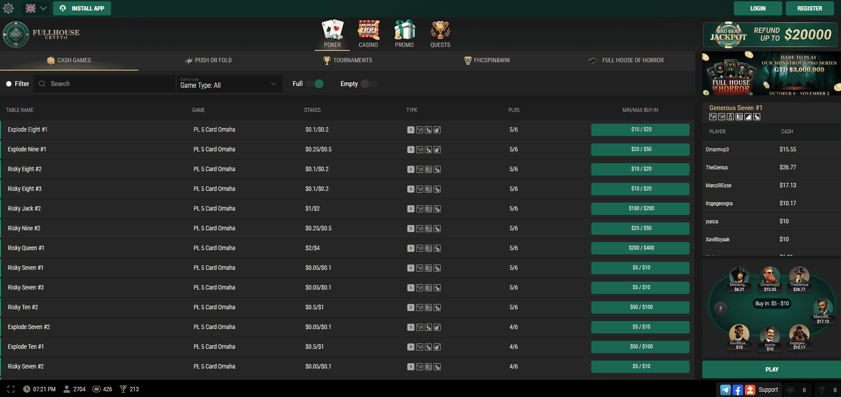Click the Register button

tap(809, 8)
